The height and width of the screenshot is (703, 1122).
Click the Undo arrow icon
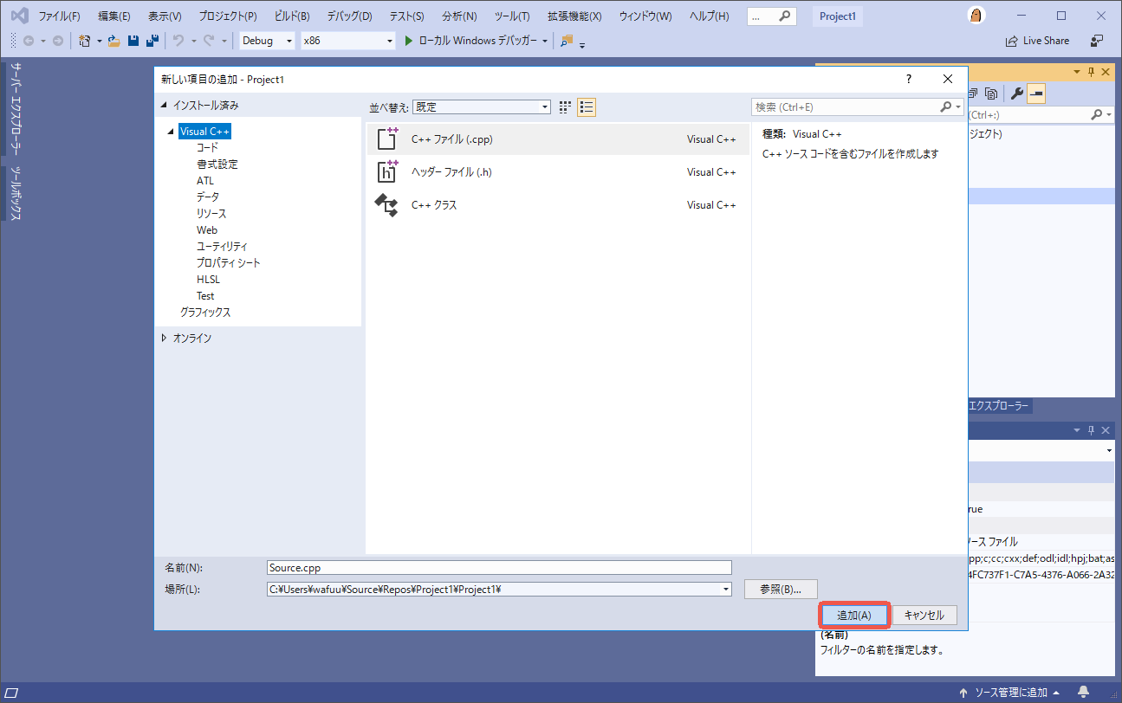click(178, 41)
